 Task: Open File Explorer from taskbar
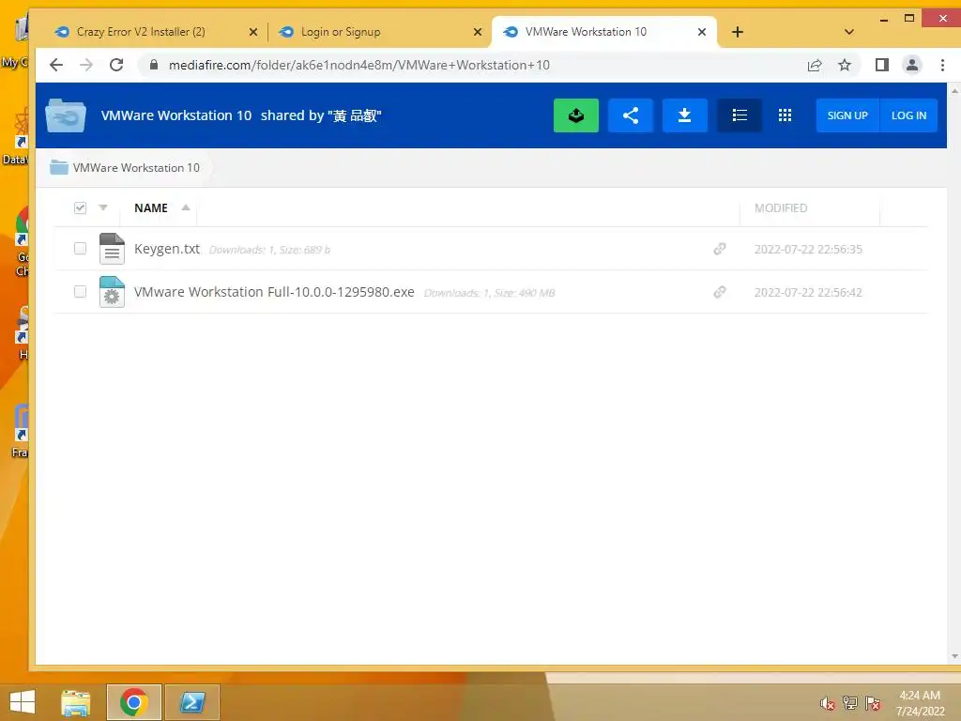tap(76, 702)
